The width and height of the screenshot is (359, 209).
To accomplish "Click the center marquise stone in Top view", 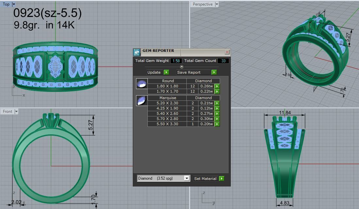I will 55,66.
